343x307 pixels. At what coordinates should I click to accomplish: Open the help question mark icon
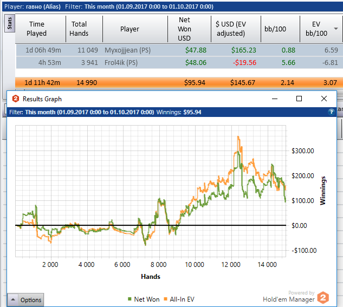331,112
